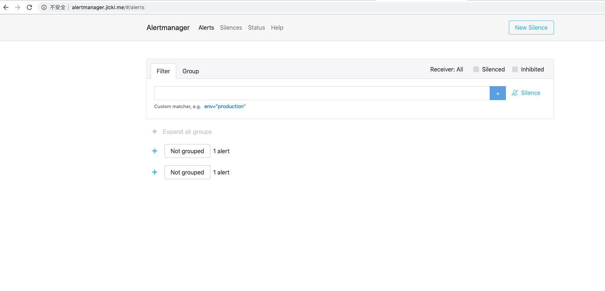Click the env="production" example matcher link

225,106
